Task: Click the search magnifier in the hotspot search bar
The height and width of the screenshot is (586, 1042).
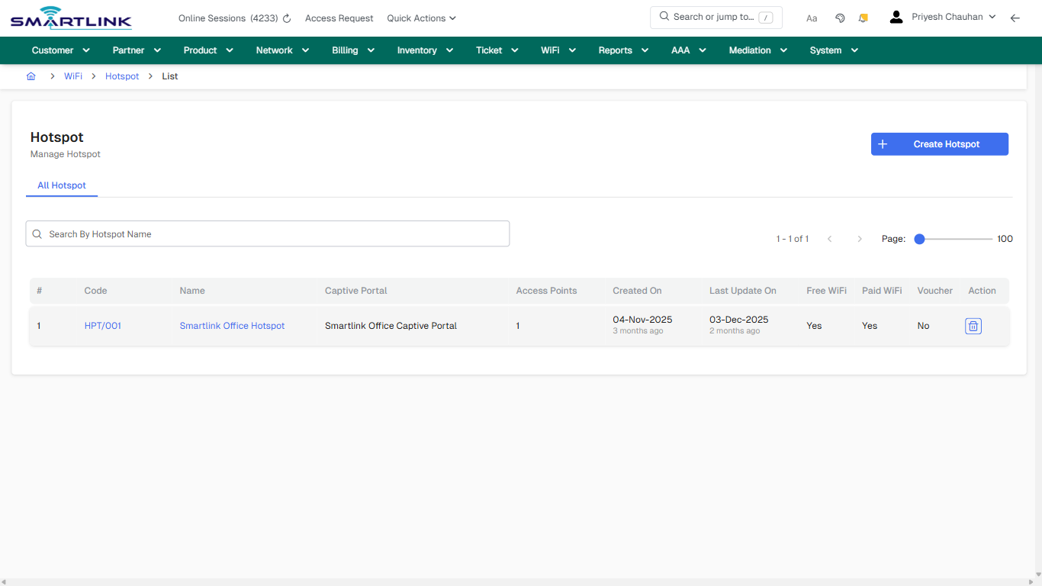Action: (37, 233)
